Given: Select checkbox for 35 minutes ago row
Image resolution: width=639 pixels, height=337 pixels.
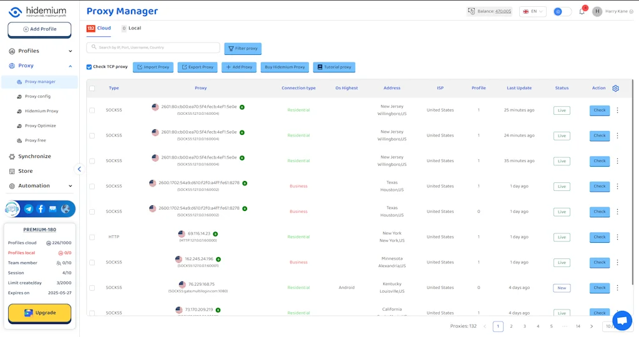Looking at the screenshot, I should click(x=92, y=161).
